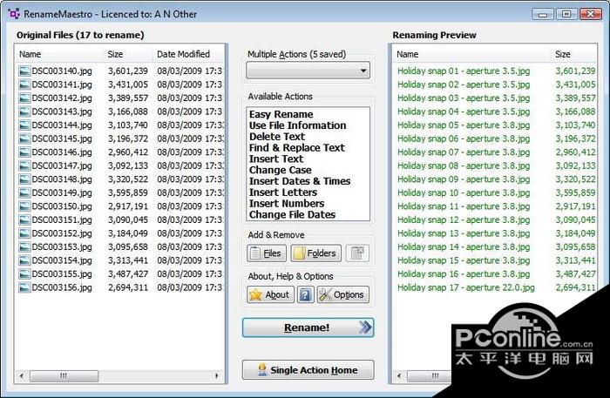Image resolution: width=610 pixels, height=398 pixels.
Task: Click the original files horizontal scrollbar thumb
Action: pyautogui.click(x=64, y=376)
